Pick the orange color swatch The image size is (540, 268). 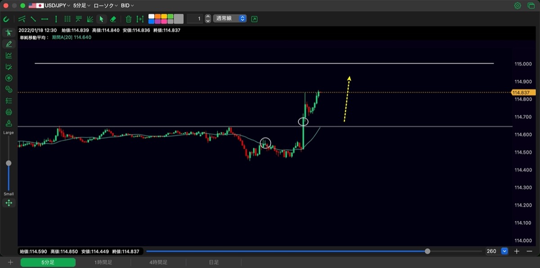(157, 16)
